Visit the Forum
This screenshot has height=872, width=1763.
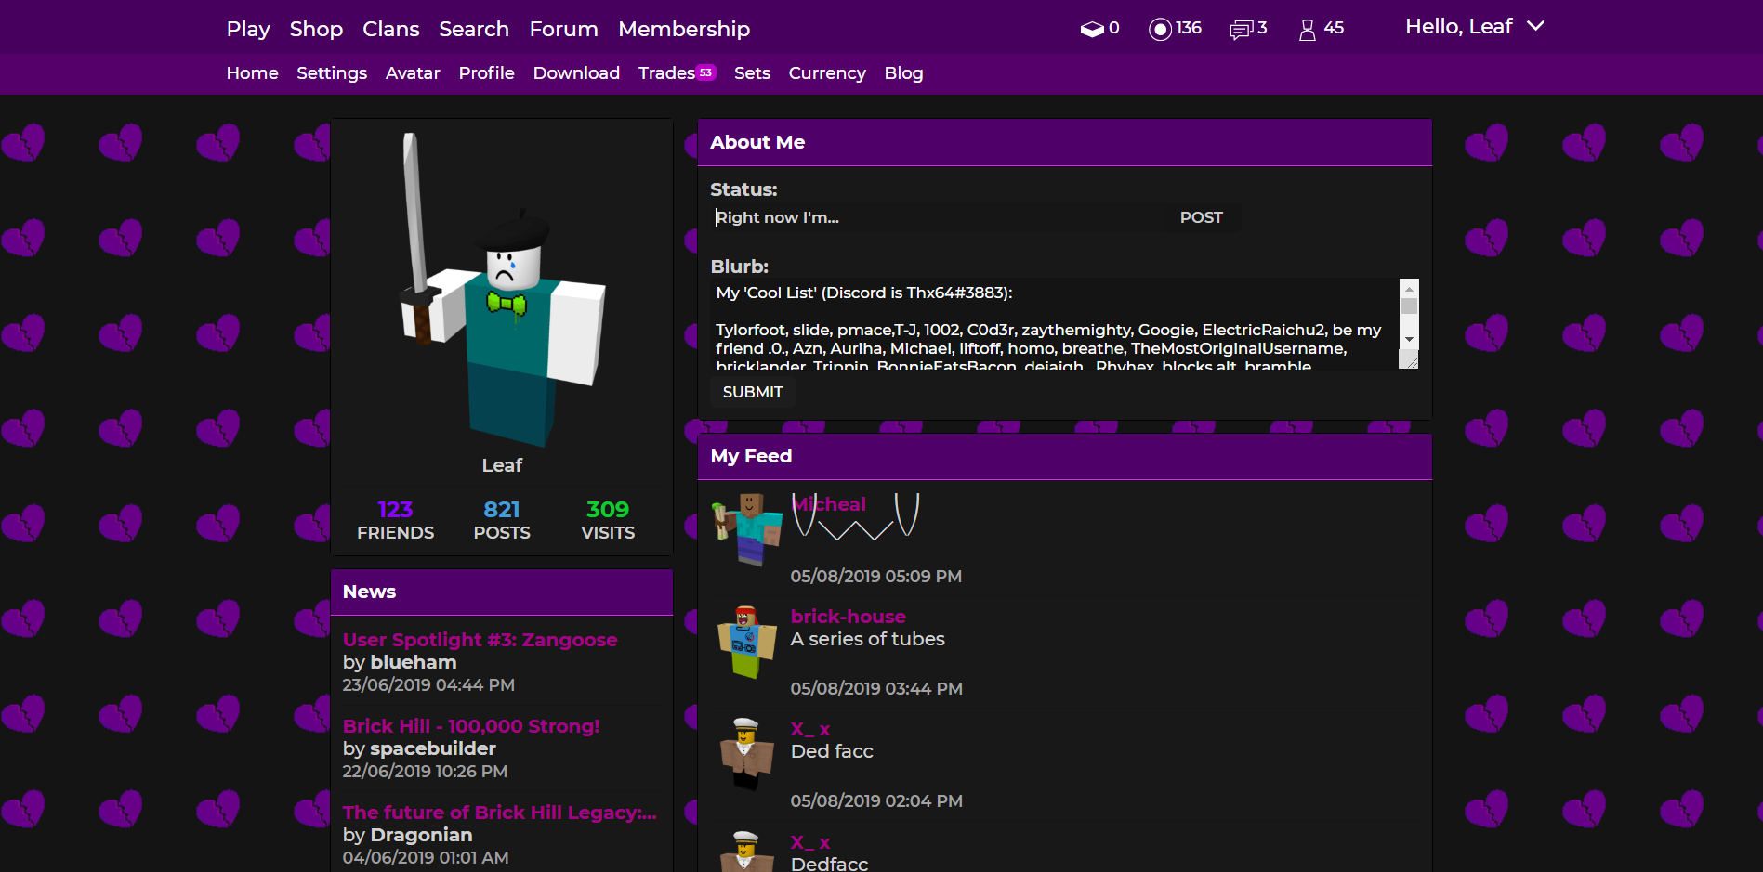click(x=564, y=29)
